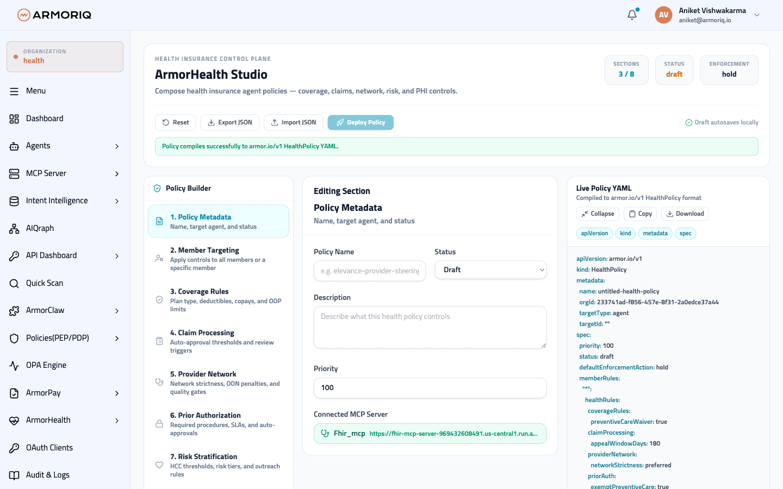The image size is (783, 489).
Task: Click the Audit & Logs book icon
Action: click(x=14, y=475)
